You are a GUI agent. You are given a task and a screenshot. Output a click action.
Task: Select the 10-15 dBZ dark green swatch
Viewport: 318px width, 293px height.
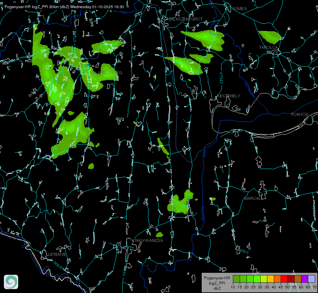[236, 279]
